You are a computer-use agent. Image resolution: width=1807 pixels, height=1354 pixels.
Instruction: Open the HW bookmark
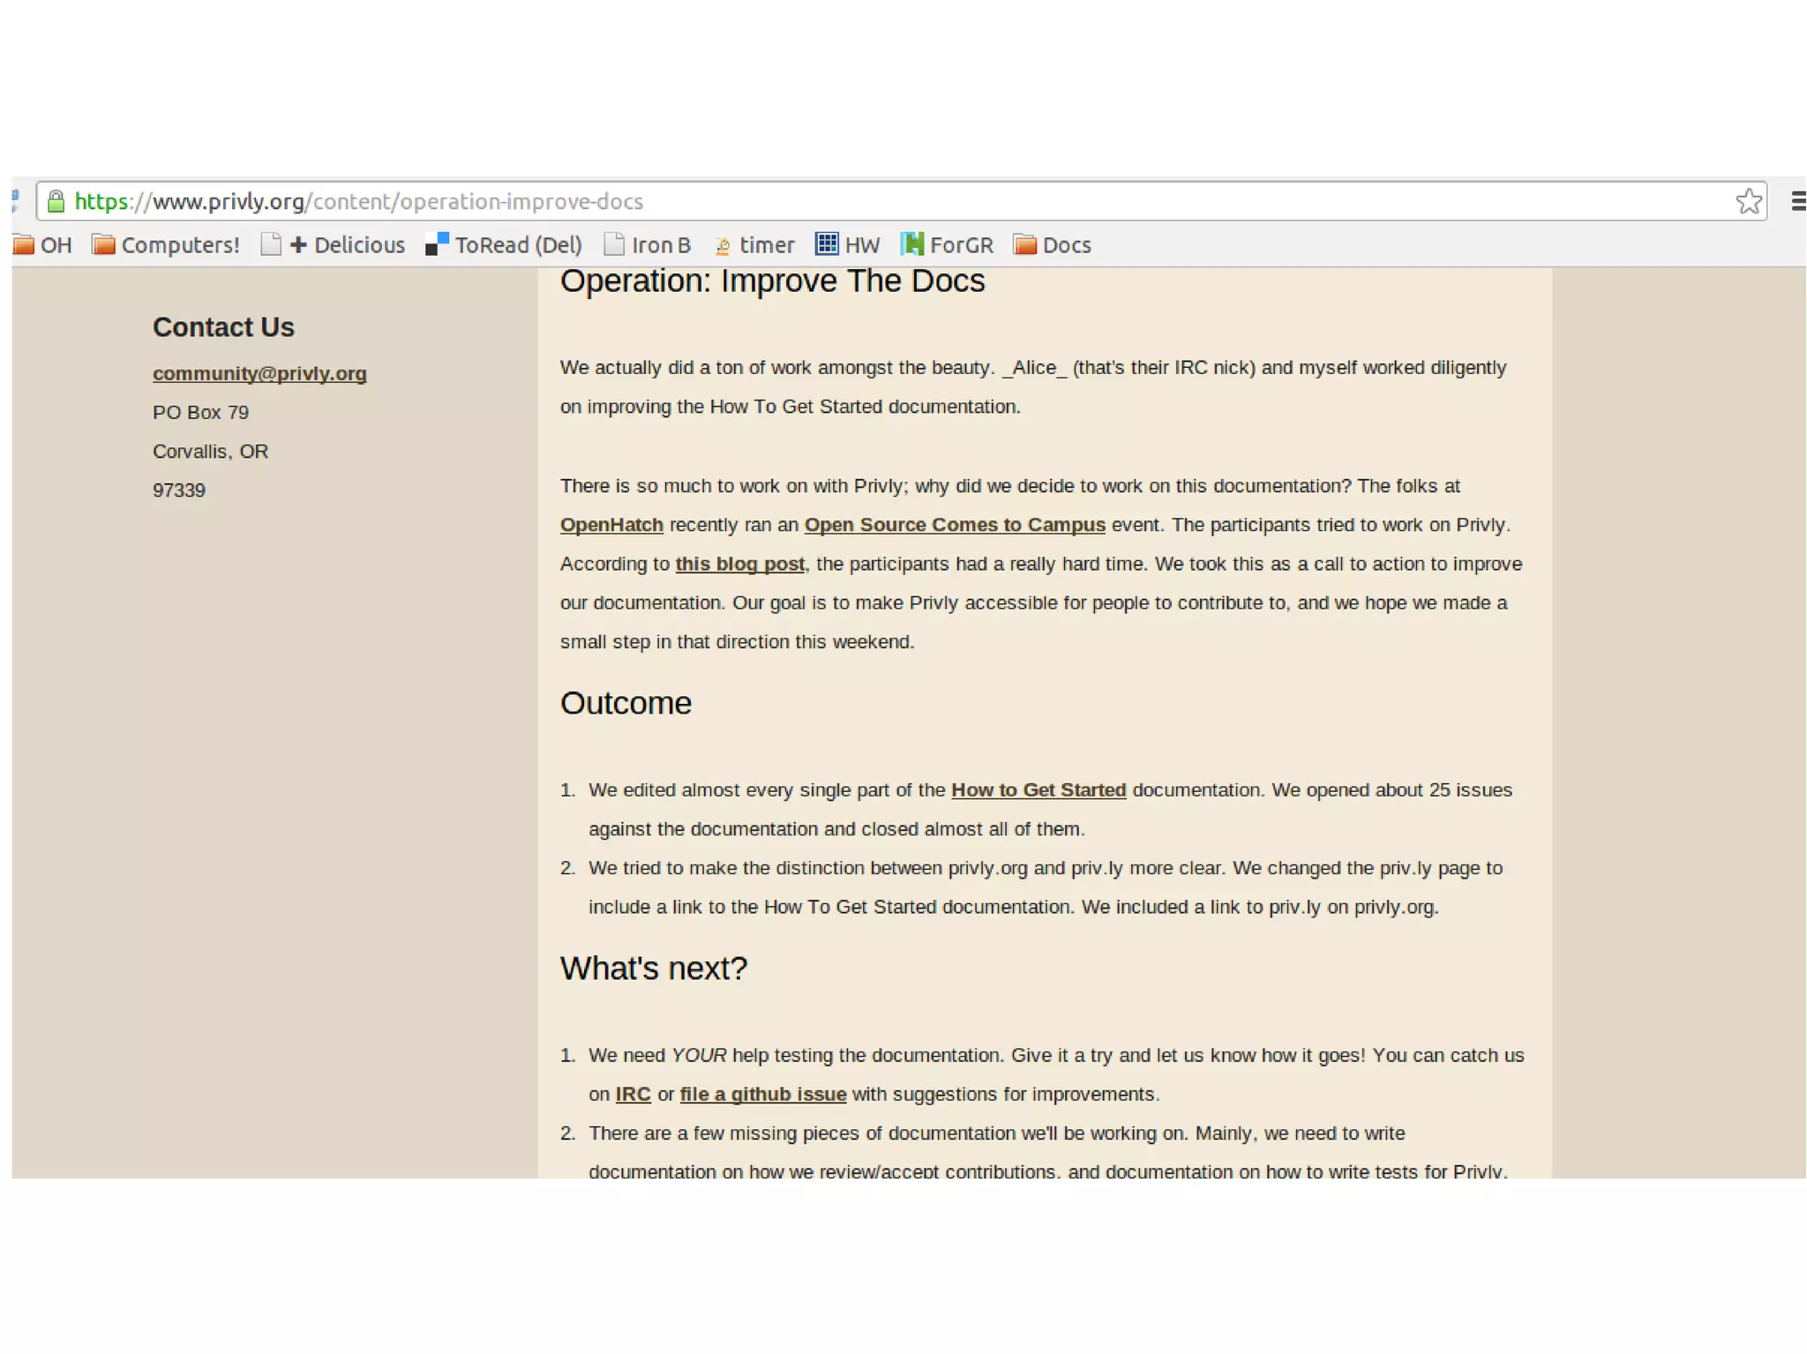pyautogui.click(x=848, y=245)
